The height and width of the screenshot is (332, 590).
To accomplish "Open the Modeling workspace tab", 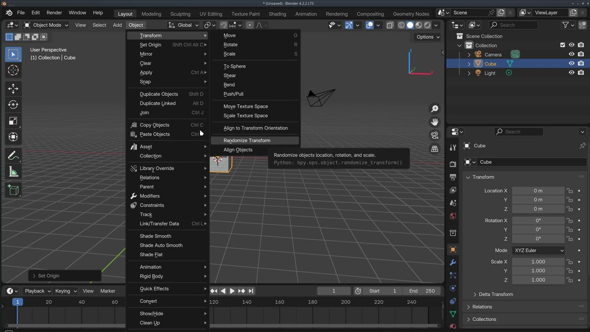I will point(151,14).
